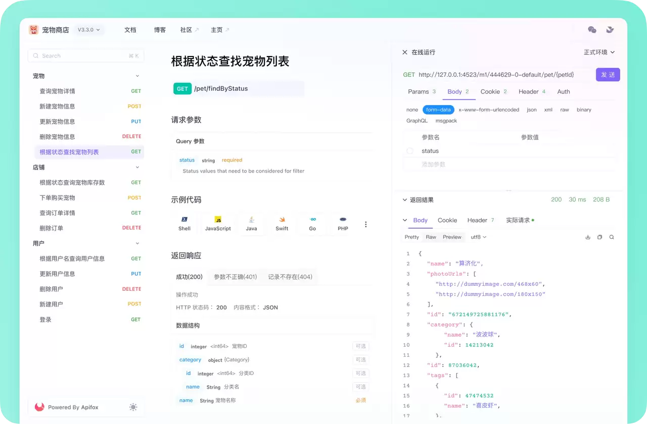This screenshot has width=647, height=424.
Task: Select x-www-form-urlencoded body type
Action: tap(489, 110)
